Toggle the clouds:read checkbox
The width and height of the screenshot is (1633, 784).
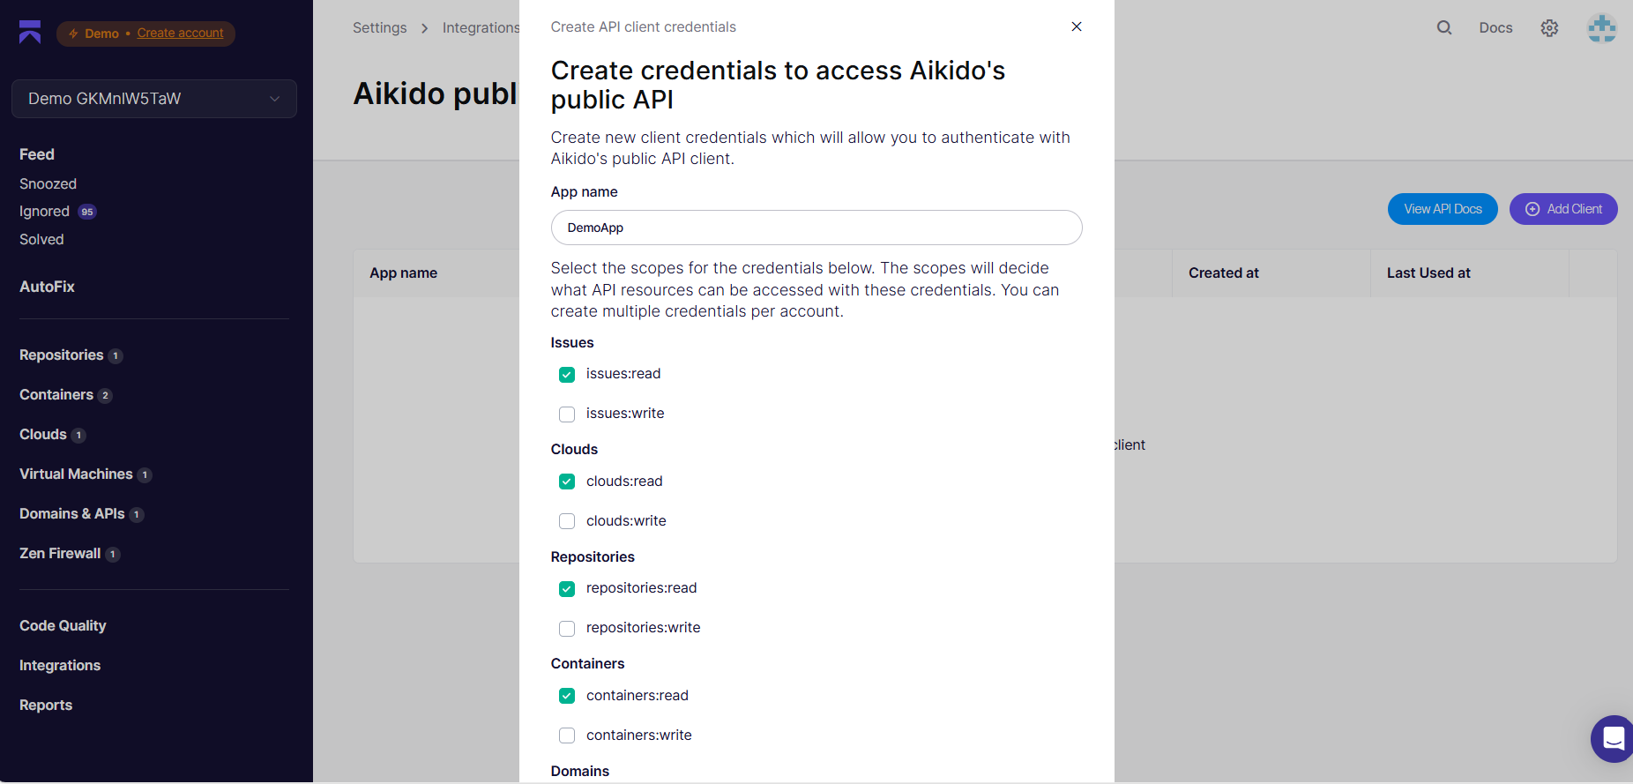pyautogui.click(x=567, y=482)
